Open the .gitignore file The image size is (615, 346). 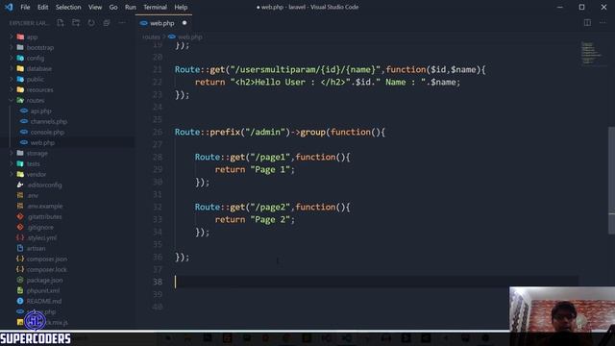(x=40, y=227)
